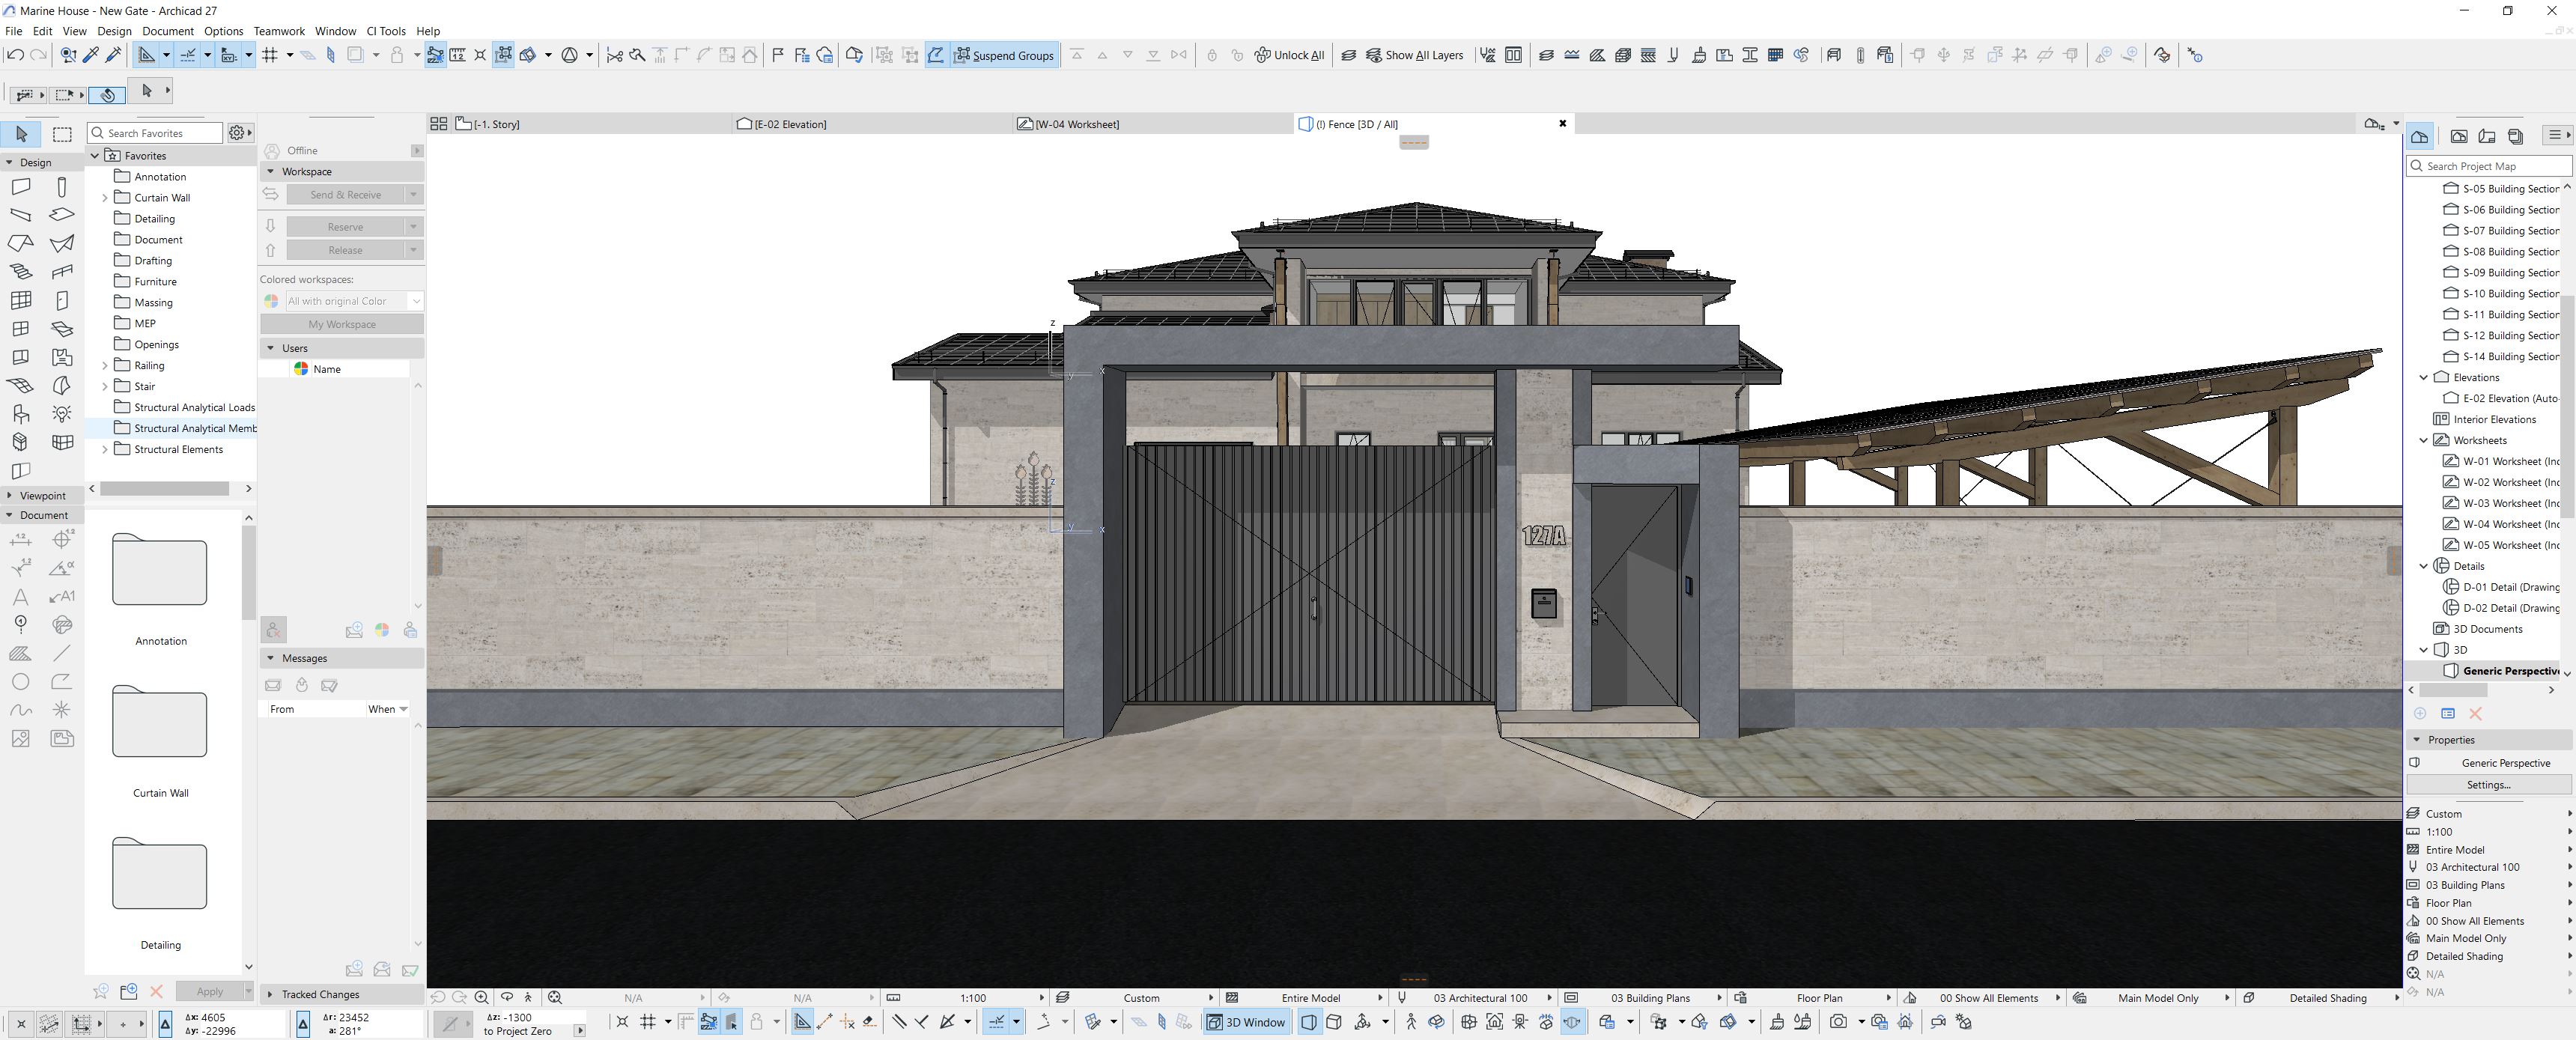Image resolution: width=2576 pixels, height=1040 pixels.
Task: Select the Arrow tool in the toolbox
Action: 21,133
